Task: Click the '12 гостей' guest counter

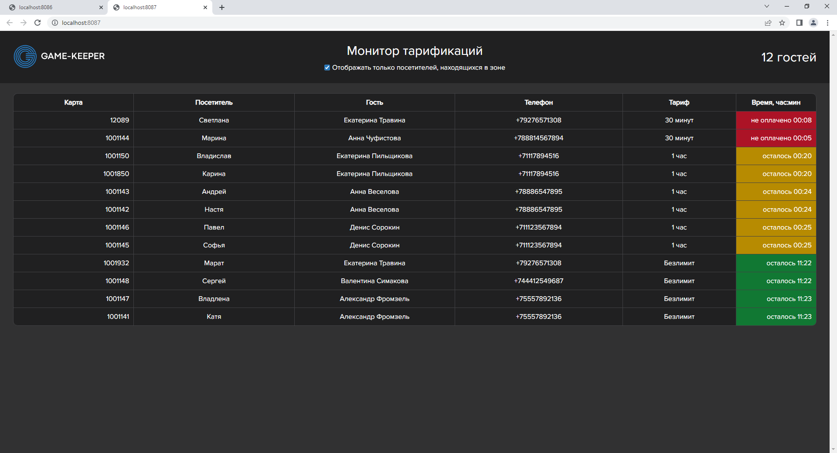Action: (789, 57)
